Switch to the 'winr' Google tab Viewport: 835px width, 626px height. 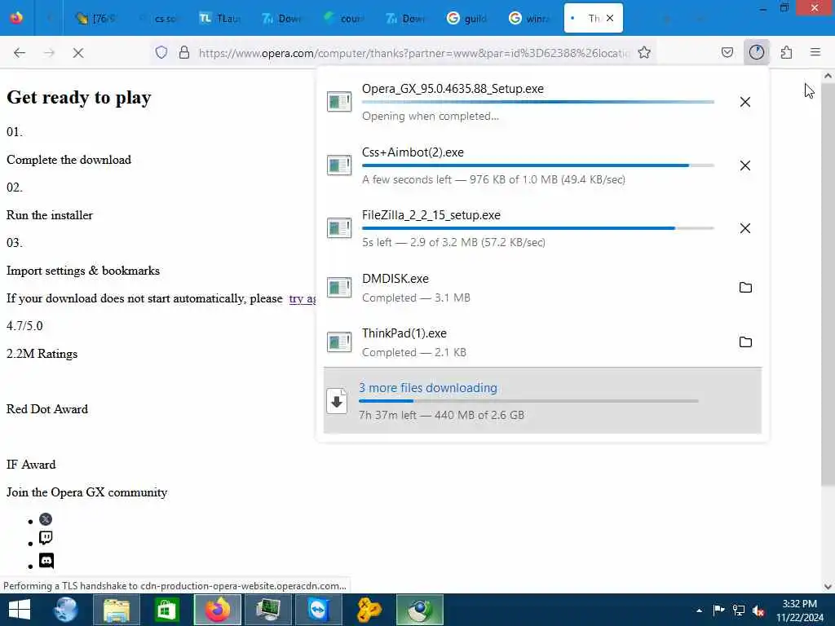(x=528, y=19)
